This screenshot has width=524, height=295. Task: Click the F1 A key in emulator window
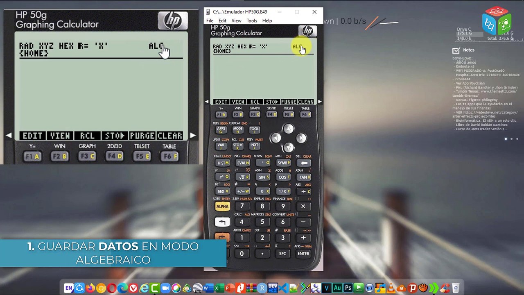click(x=221, y=115)
